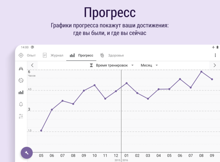Select the circular timer icon in sidebar
Image resolution: width=220 pixels, height=162 pixels.
(x=21, y=80)
